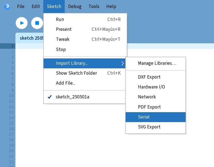Image resolution: width=214 pixels, height=167 pixels.
Task: Open the Edit menu
Action: (36, 6)
